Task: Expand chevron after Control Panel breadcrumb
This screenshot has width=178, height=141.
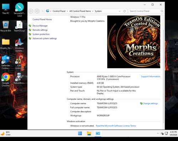Action: click(x=67, y=11)
